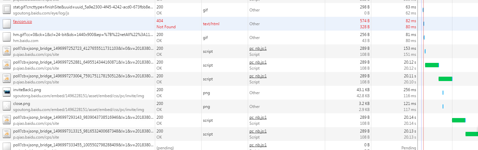Click JS icon of poll request 1496997252723
Viewport: 478px width, 150px height.
(x=7, y=51)
